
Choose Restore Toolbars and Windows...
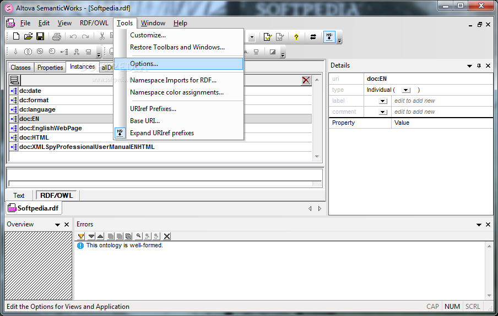click(178, 47)
